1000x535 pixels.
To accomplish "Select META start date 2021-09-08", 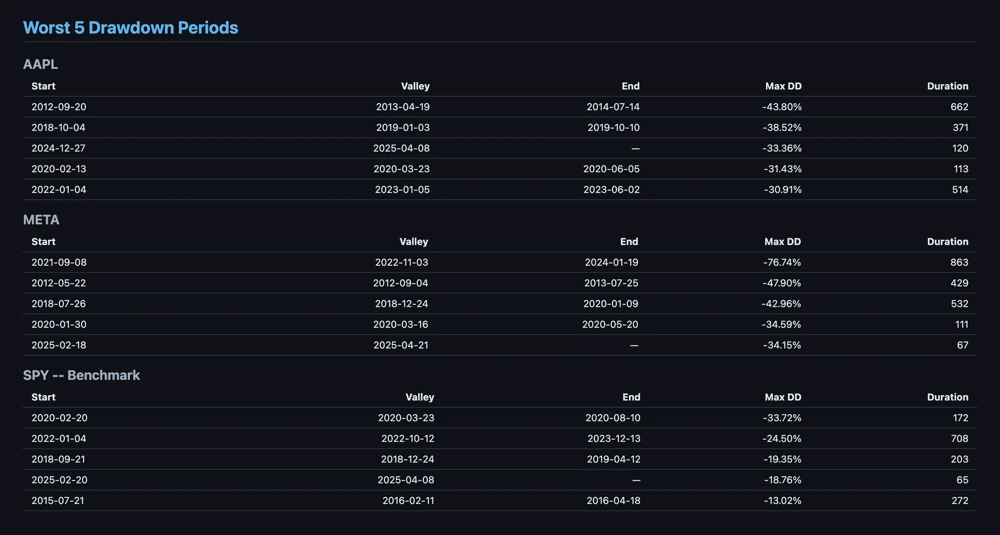I will click(59, 262).
